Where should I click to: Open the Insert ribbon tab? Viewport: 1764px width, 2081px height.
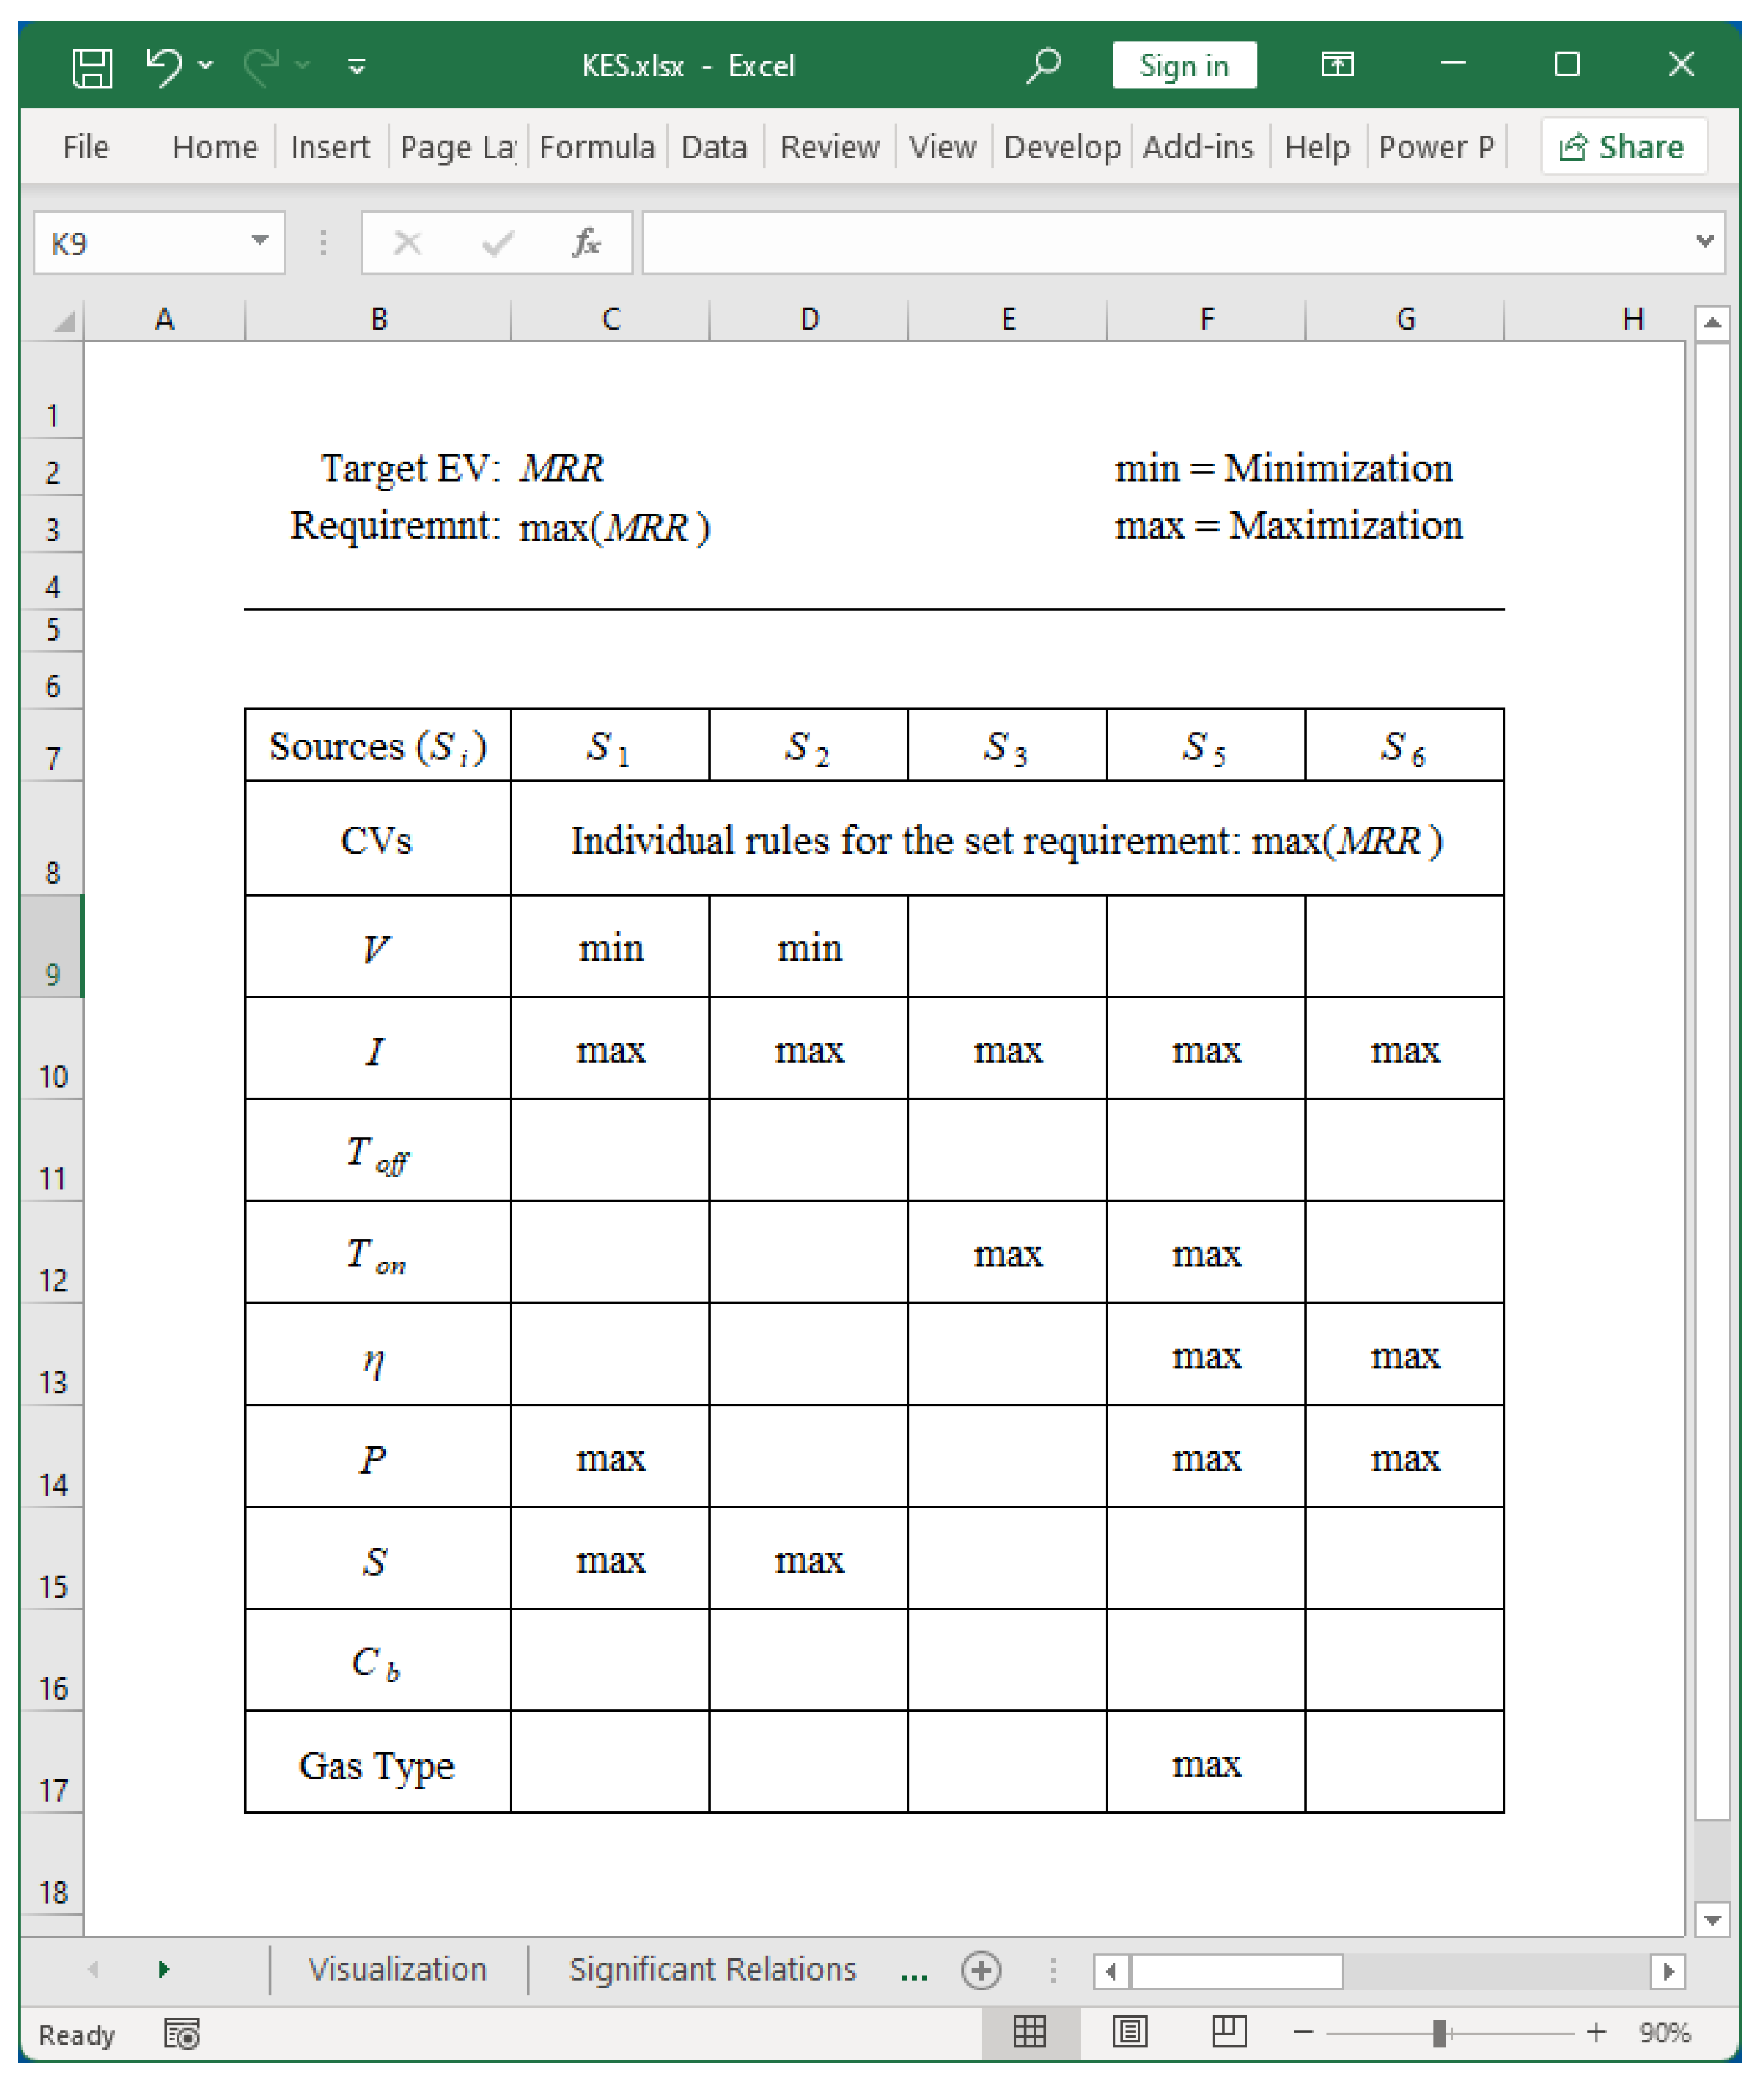click(x=329, y=147)
